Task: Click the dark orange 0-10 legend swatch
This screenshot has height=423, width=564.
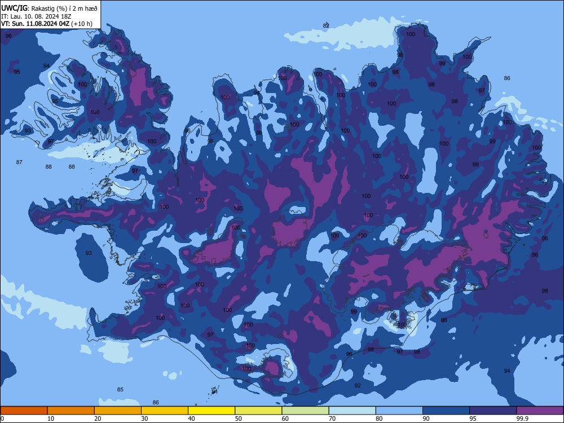Action: [x=24, y=411]
